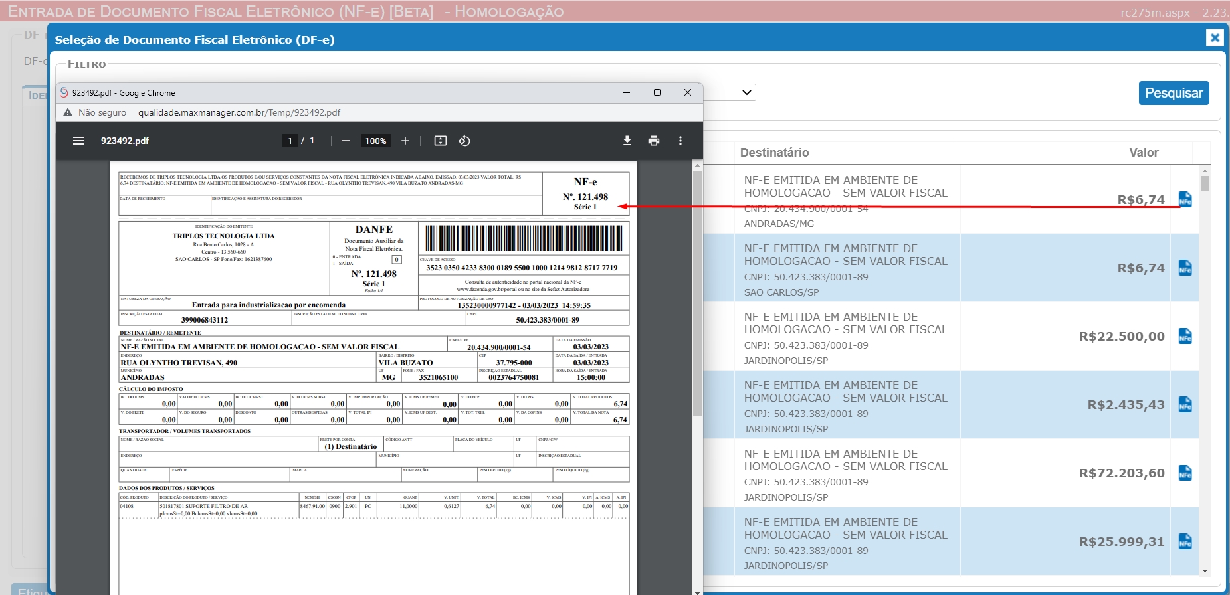The image size is (1230, 595).
Task: Click the Pesquisar button
Action: point(1174,93)
